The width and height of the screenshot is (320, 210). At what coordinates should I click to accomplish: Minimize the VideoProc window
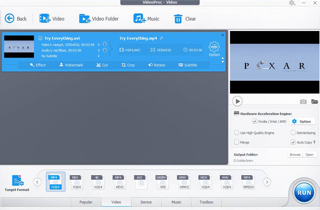coord(304,3)
